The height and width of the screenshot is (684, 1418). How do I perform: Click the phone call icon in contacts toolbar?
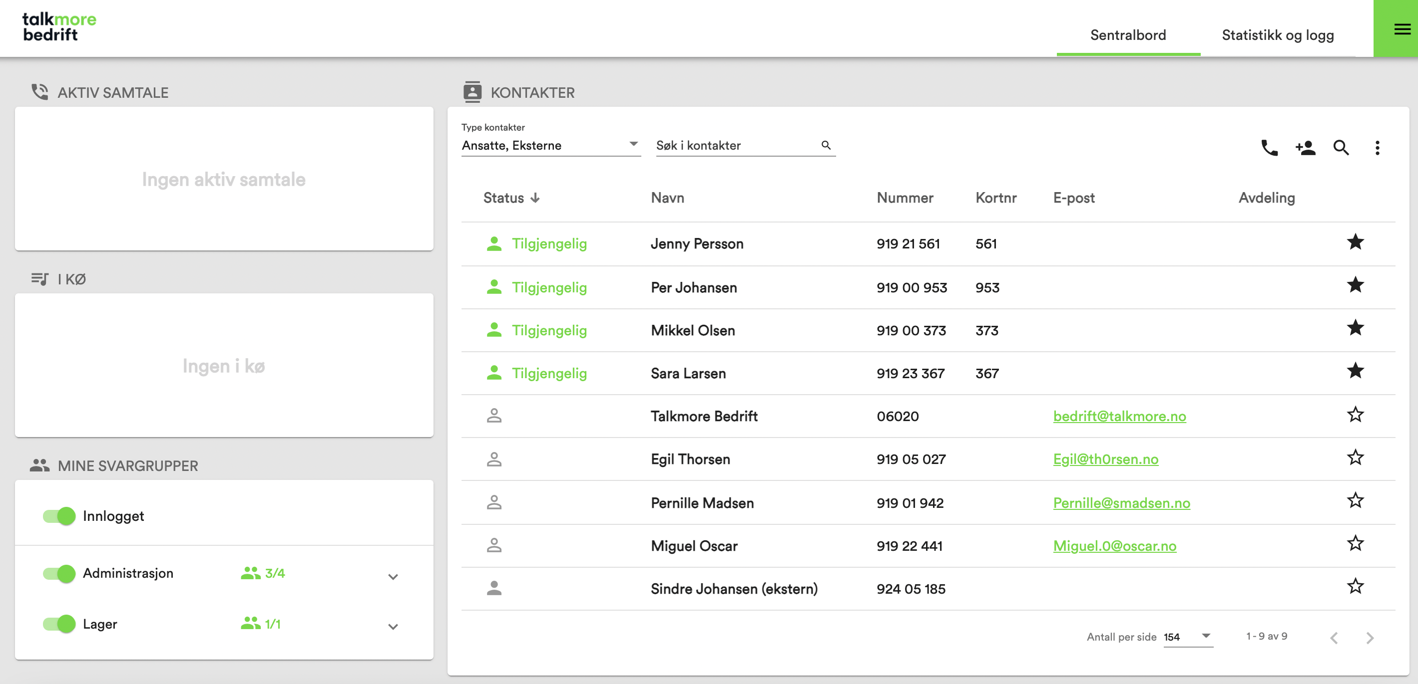[x=1269, y=147]
